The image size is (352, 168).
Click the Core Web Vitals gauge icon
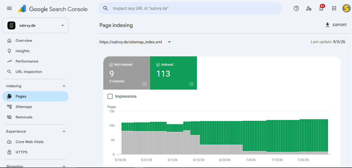pos(9,142)
